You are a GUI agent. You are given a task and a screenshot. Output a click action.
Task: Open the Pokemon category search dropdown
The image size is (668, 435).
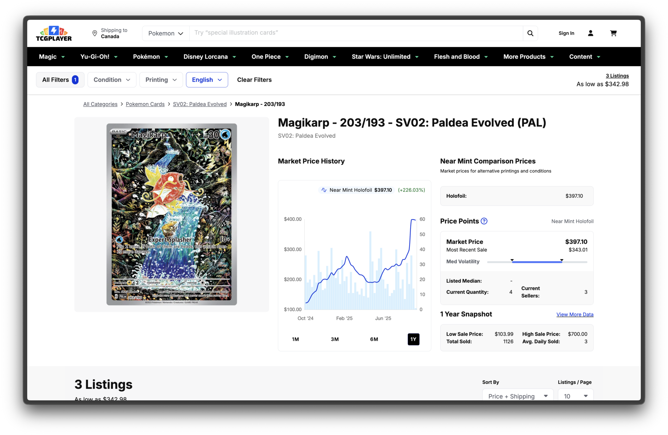pos(166,33)
